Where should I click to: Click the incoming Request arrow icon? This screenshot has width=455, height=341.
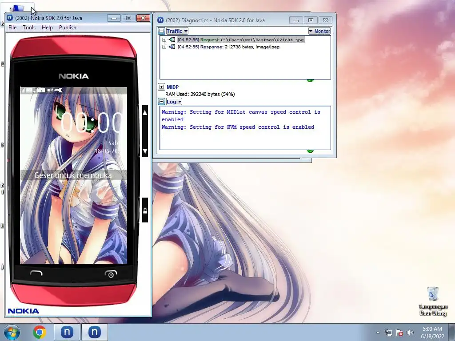tap(172, 40)
